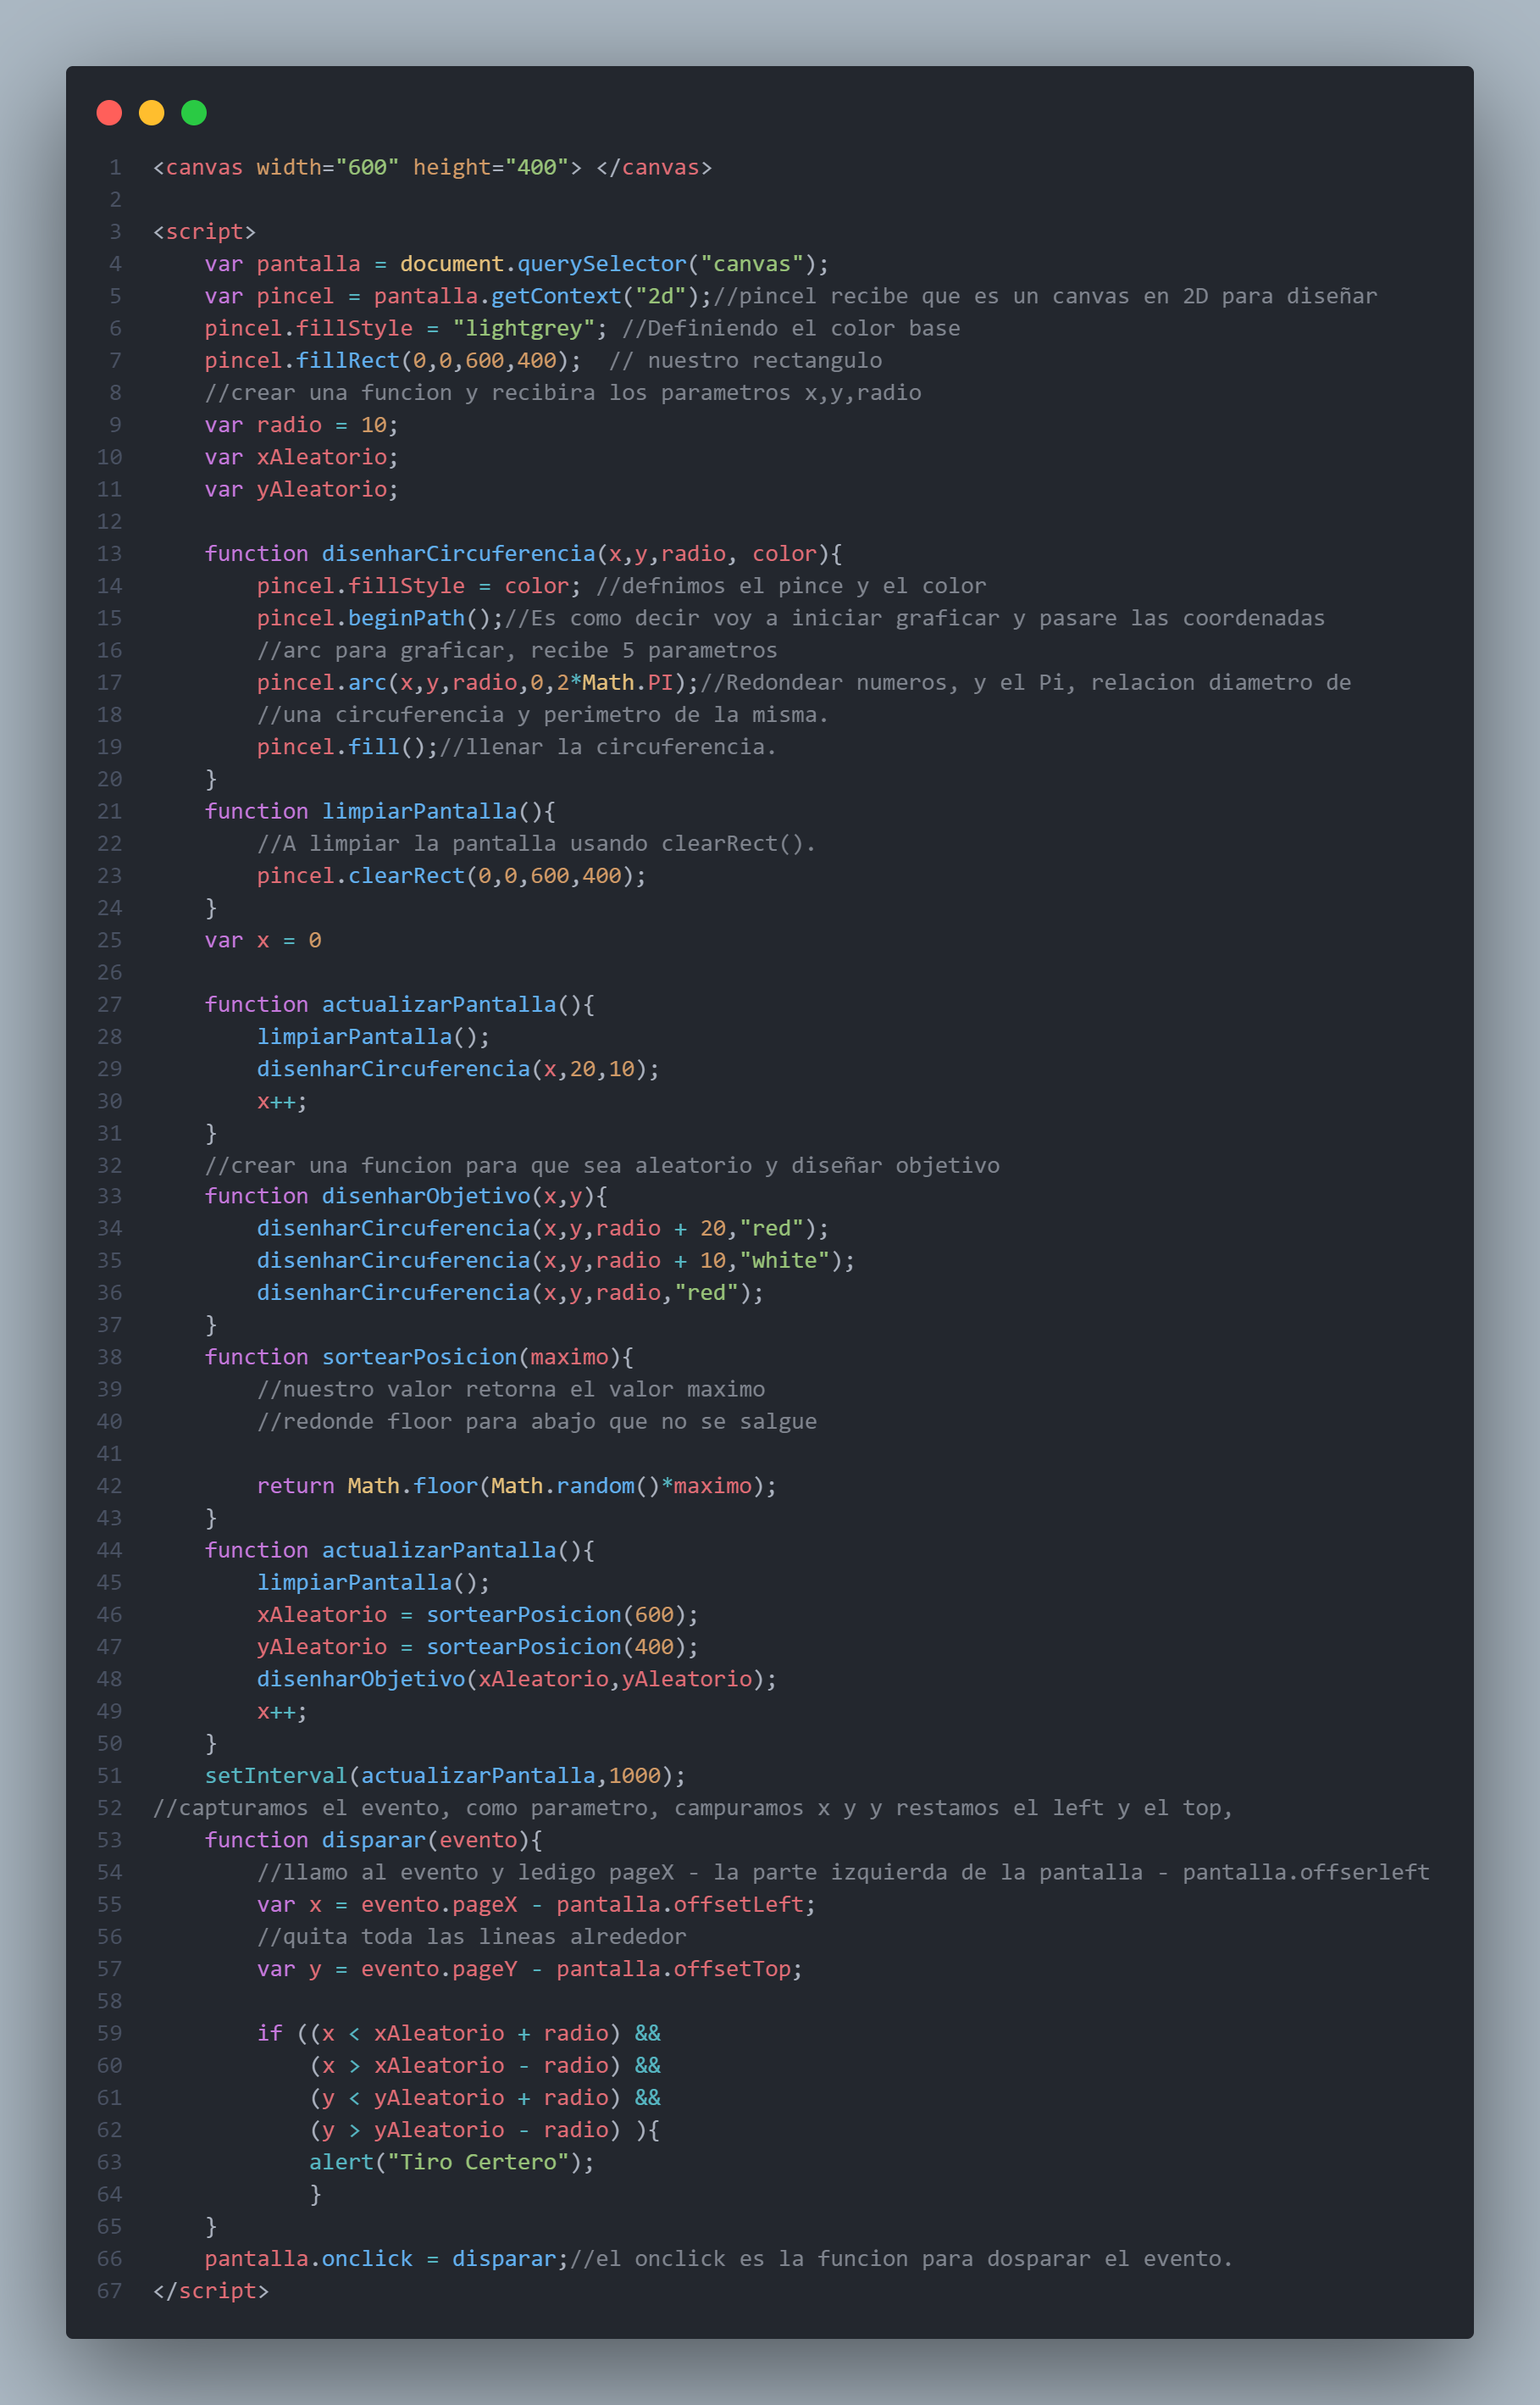Screen dimensions: 1540x2405
Task: Click condition 'x > xAleatorio - radio'
Action: click(465, 2065)
